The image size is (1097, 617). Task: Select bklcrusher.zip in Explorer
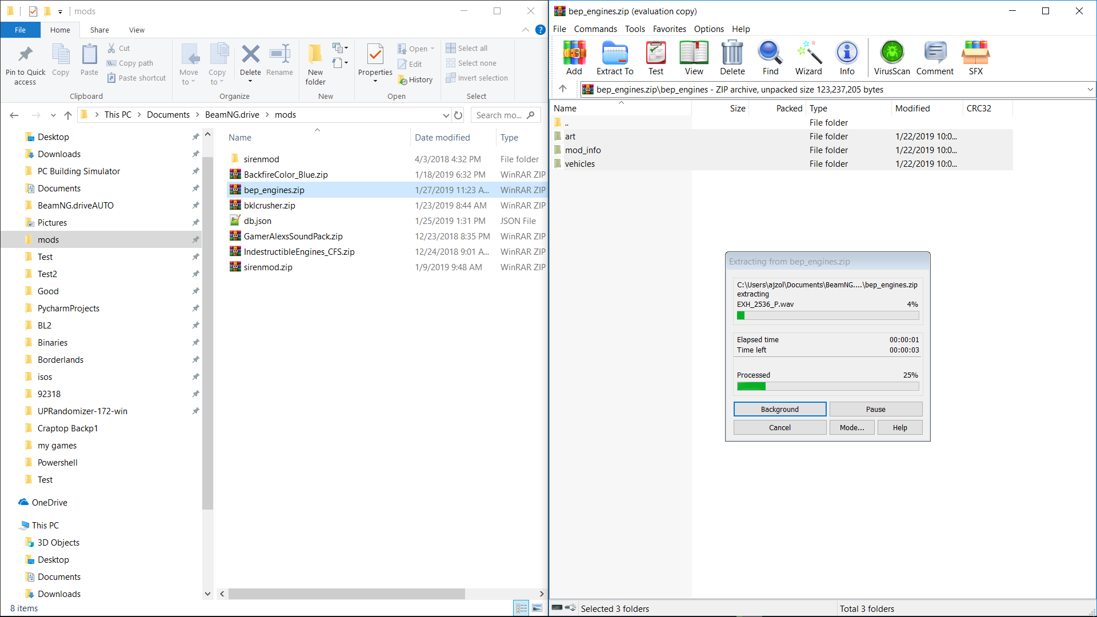pyautogui.click(x=269, y=205)
